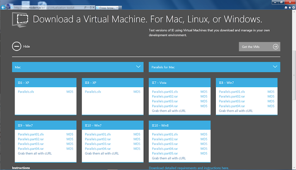
Task: Open Download detailed requirements and instructions link
Action: (189, 168)
